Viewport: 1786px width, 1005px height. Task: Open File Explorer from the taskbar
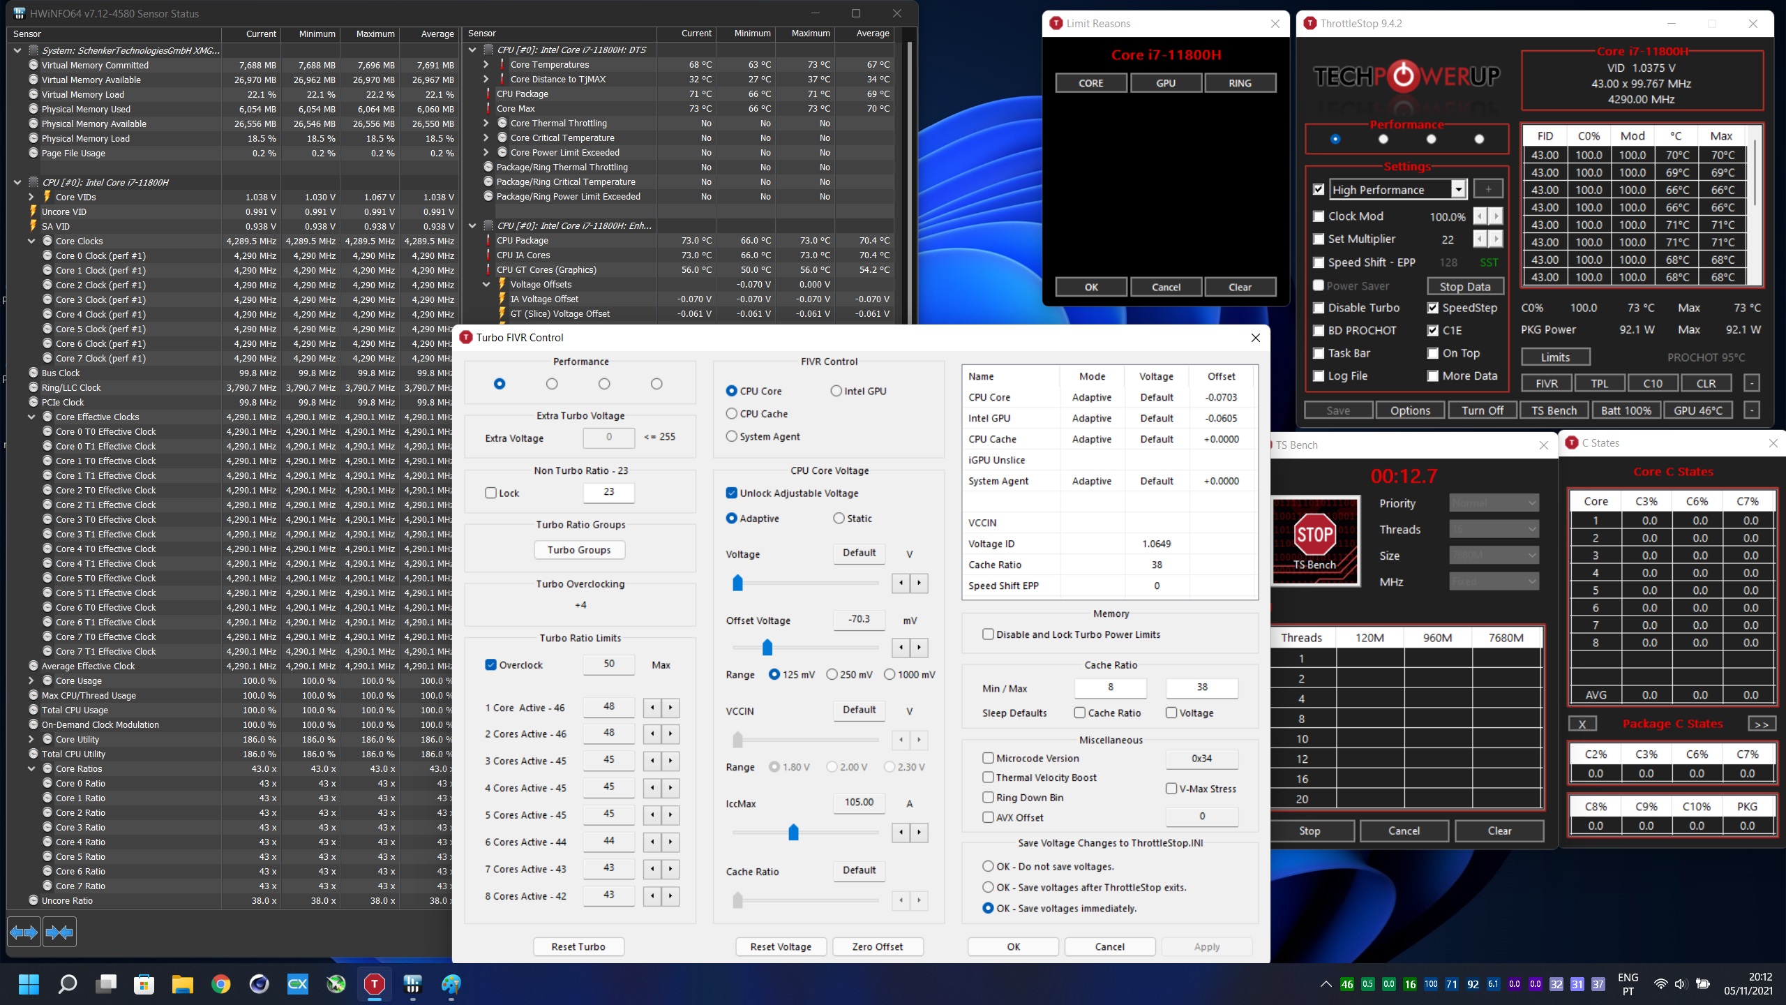(x=182, y=984)
